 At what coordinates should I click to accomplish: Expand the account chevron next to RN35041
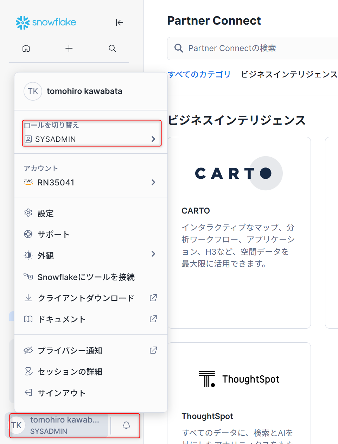(153, 182)
